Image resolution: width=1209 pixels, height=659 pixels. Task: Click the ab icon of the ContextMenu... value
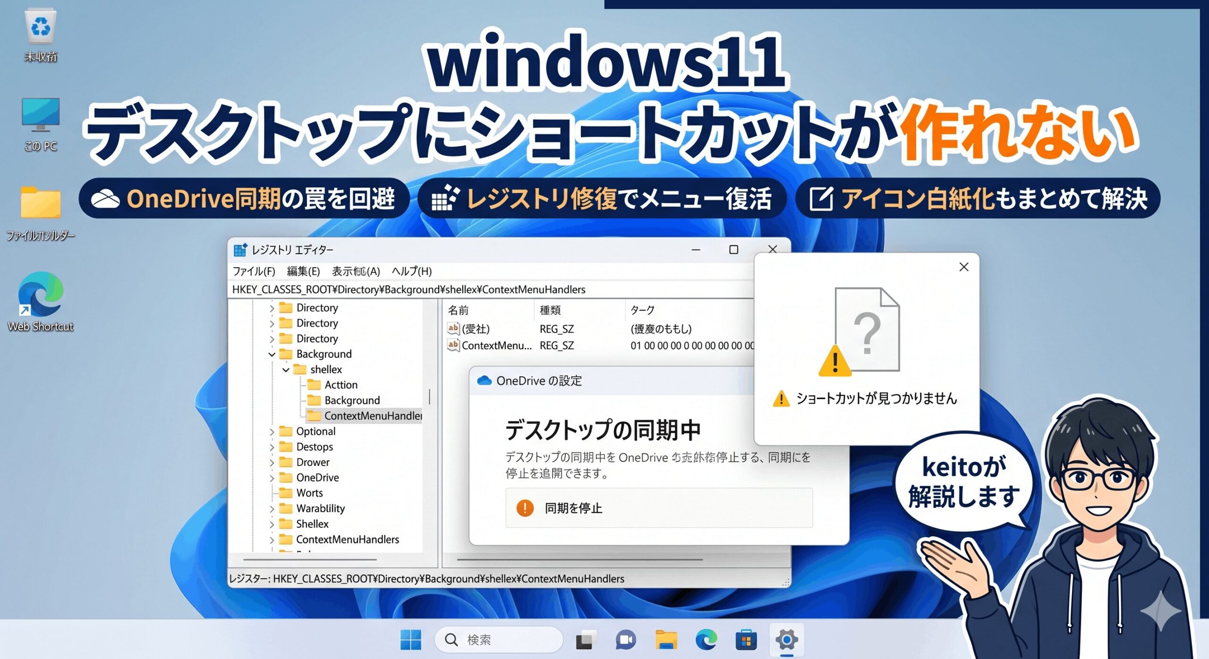click(x=453, y=345)
